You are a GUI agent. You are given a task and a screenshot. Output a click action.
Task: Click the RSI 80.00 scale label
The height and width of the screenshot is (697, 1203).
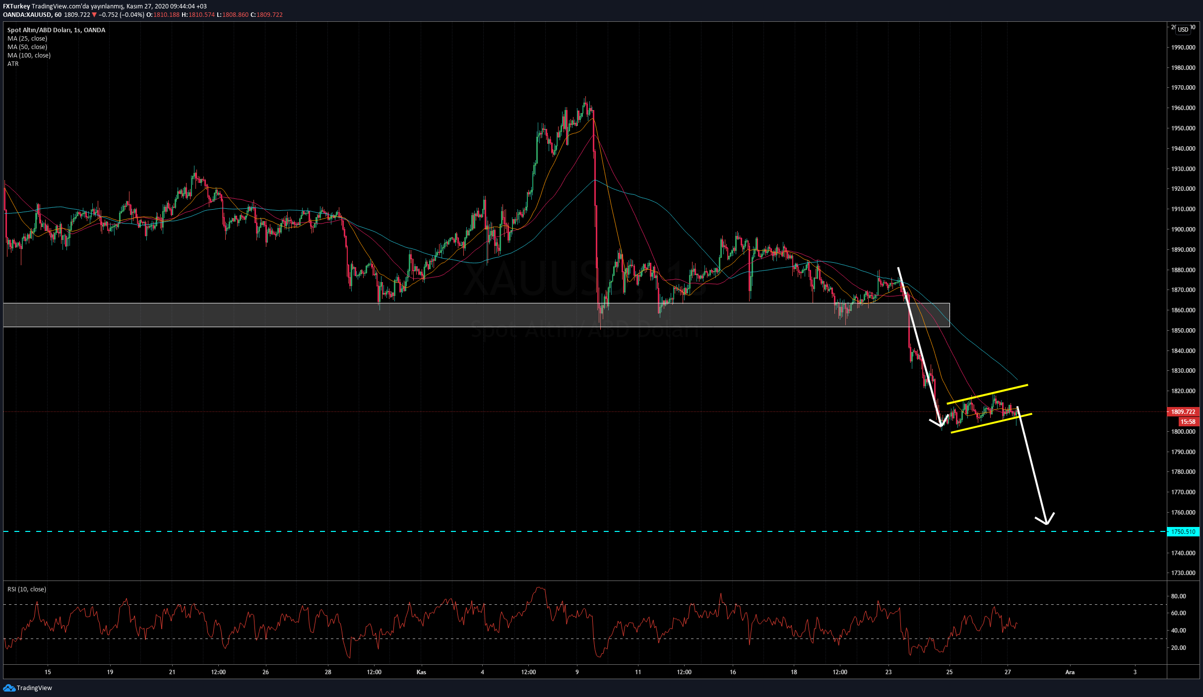pos(1178,596)
